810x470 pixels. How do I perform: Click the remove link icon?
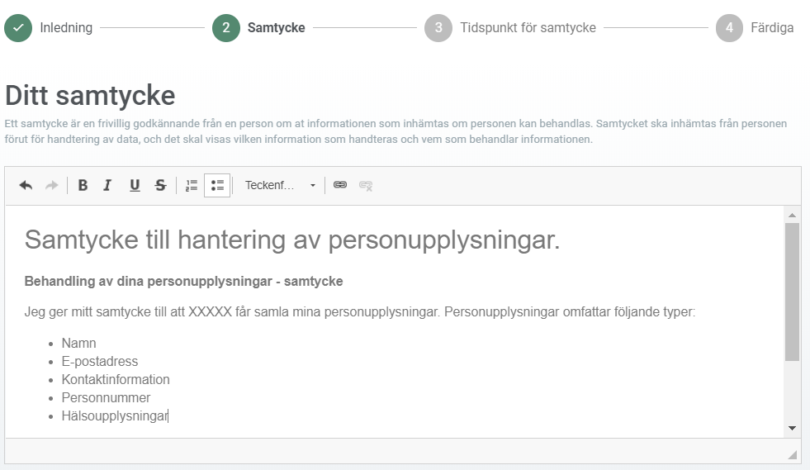(x=366, y=186)
